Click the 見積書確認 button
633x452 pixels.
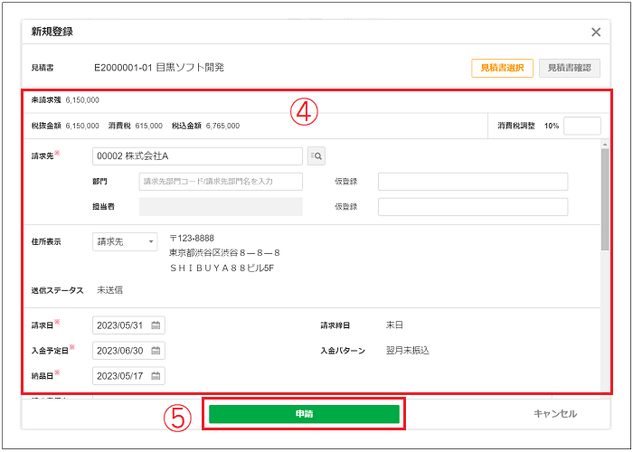click(569, 68)
